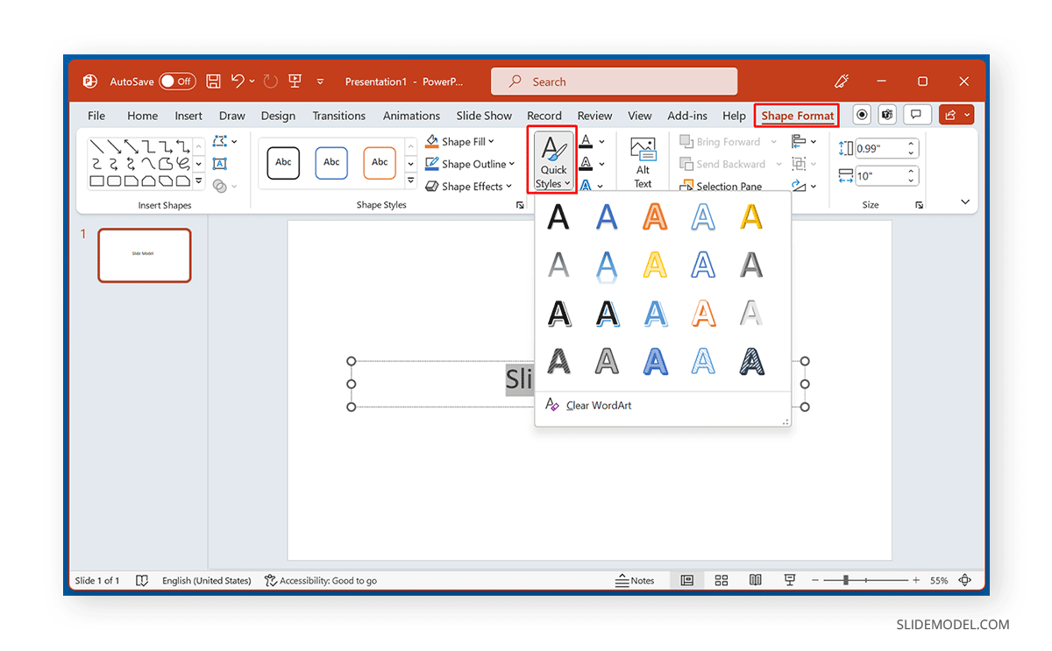Expand the Insert Shapes gallery

pos(199,181)
